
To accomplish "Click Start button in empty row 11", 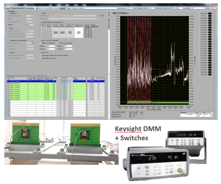I will [64, 101].
